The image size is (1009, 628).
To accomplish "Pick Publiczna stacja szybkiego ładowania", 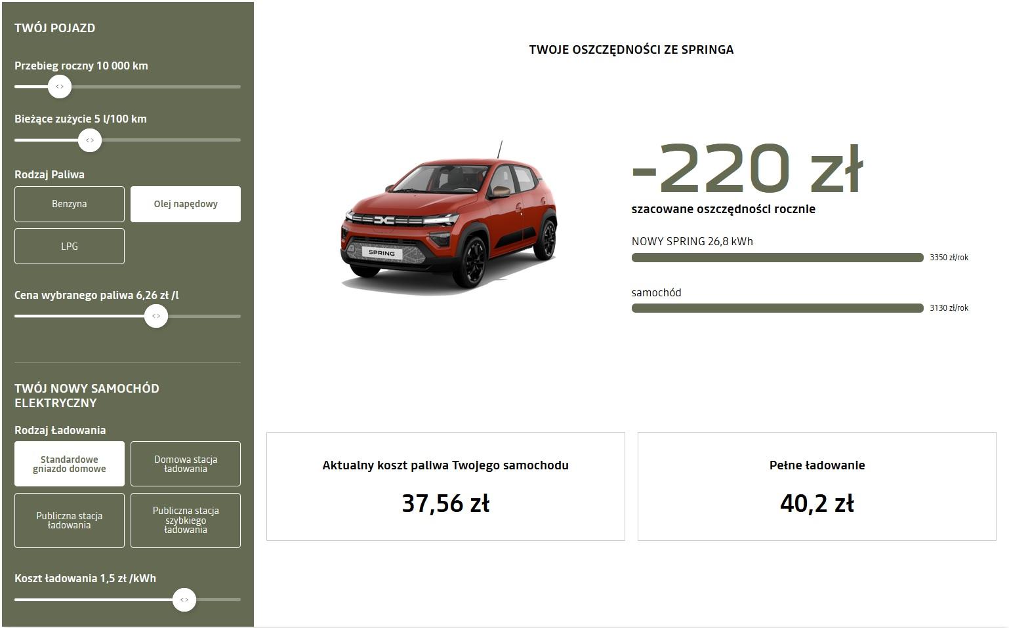I will [186, 520].
